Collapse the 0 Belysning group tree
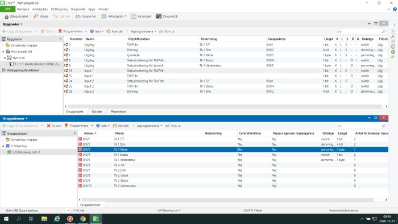398x224 pixels. click(x=3, y=146)
